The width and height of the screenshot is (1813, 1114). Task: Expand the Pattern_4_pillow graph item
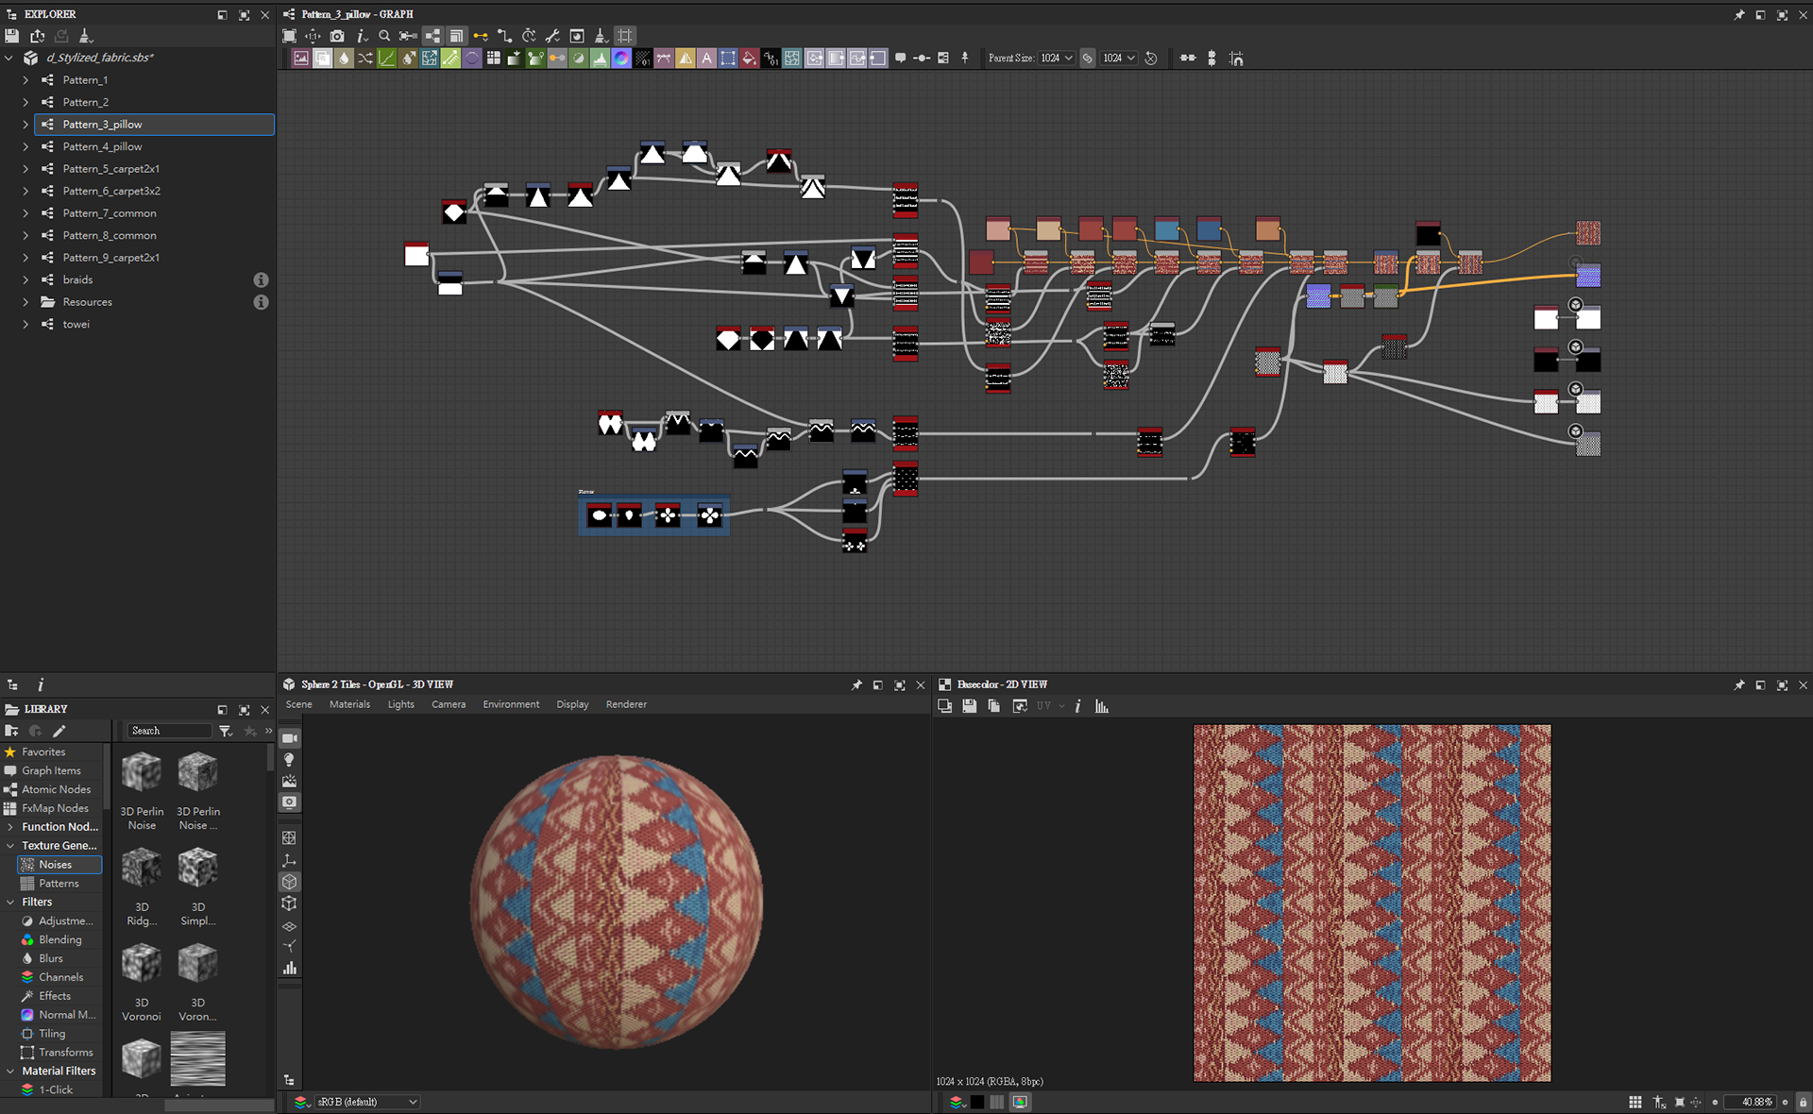tap(25, 146)
